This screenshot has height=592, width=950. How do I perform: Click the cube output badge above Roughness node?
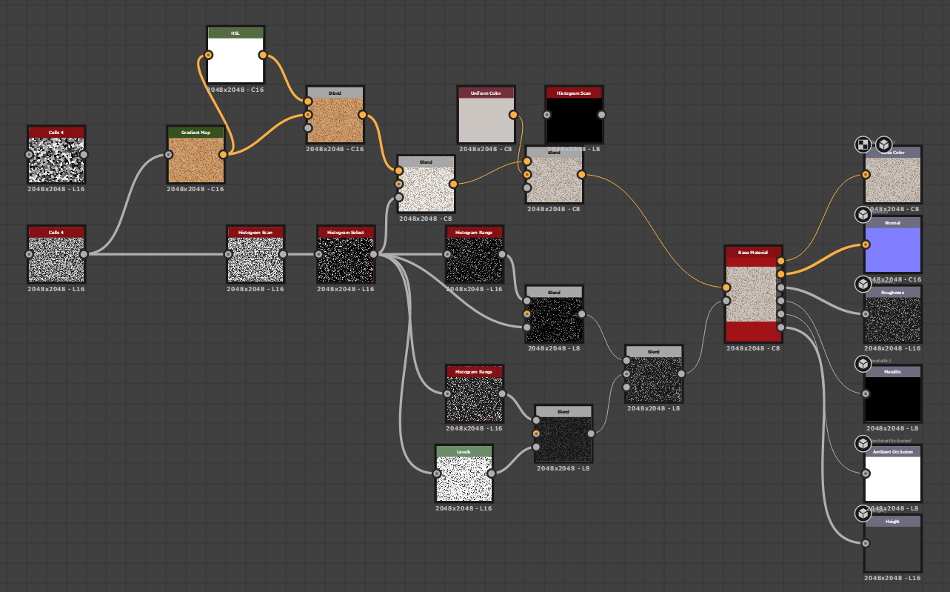(x=863, y=284)
